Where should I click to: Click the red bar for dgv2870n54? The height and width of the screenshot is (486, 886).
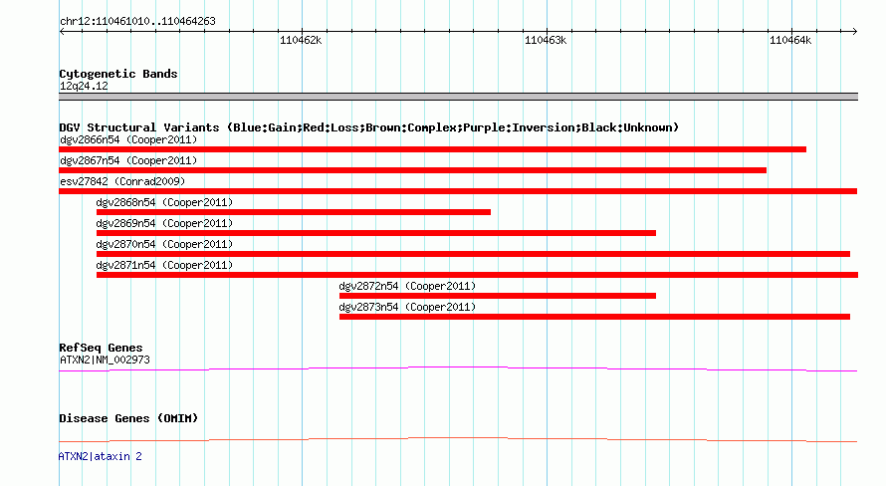[x=473, y=254]
